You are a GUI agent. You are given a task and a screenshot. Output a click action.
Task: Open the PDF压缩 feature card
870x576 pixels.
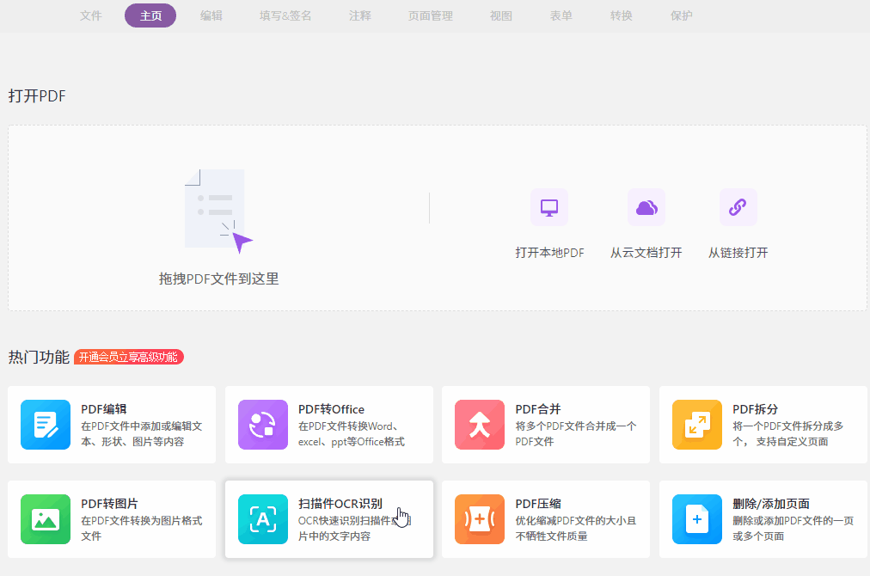pyautogui.click(x=546, y=519)
